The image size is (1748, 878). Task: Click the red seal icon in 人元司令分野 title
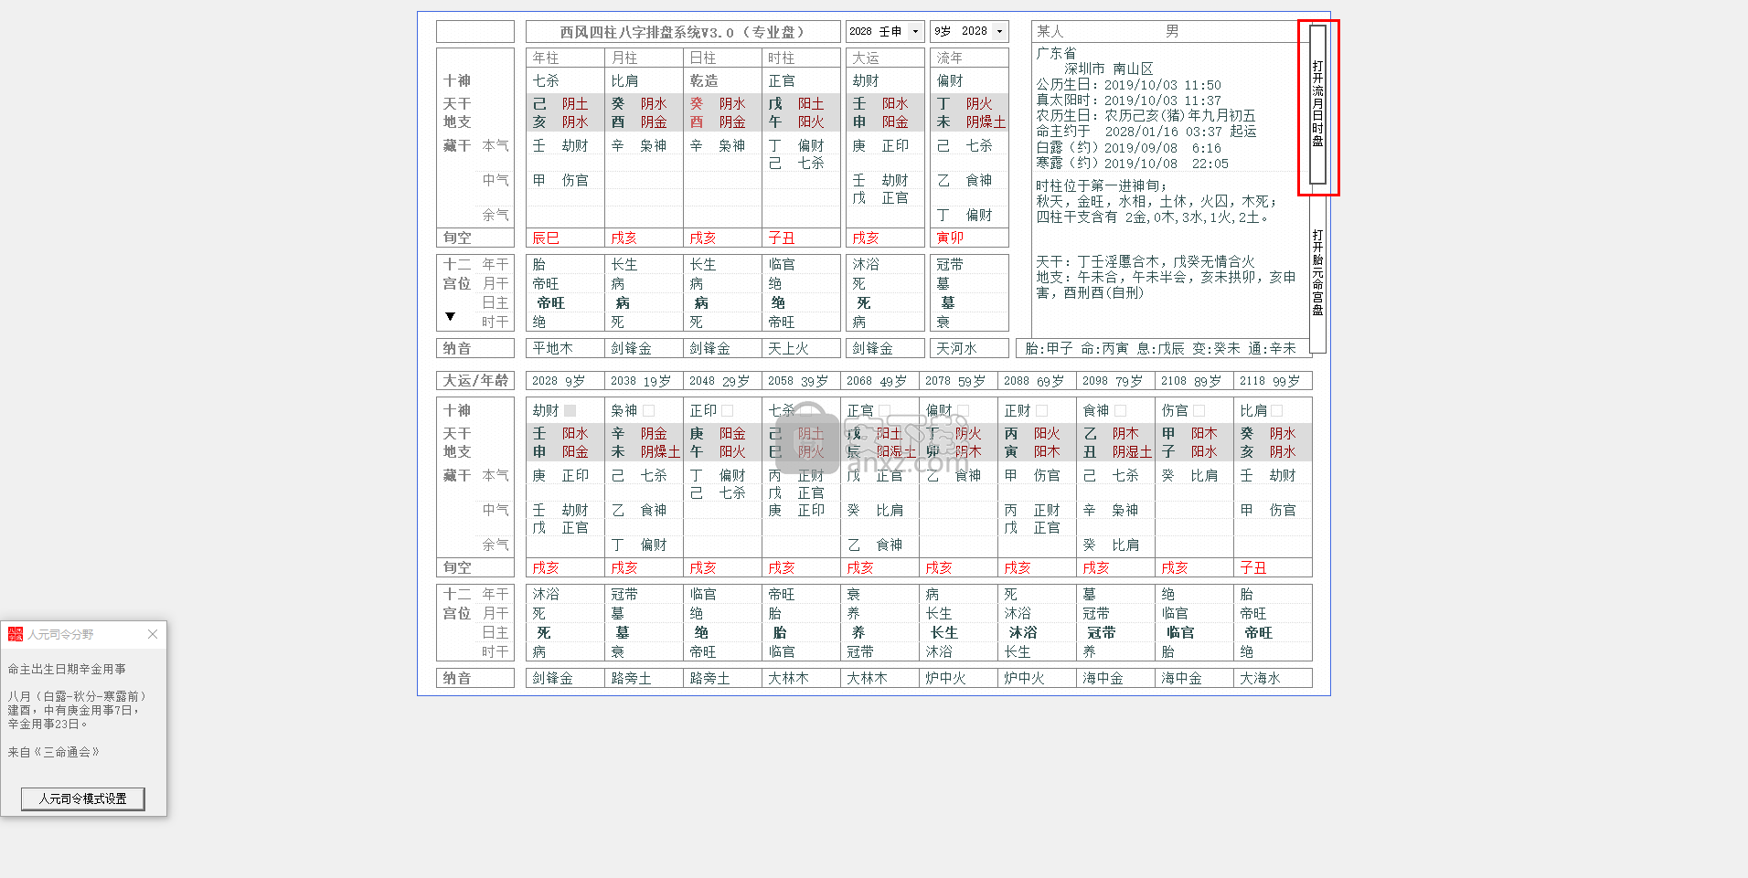pyautogui.click(x=16, y=634)
